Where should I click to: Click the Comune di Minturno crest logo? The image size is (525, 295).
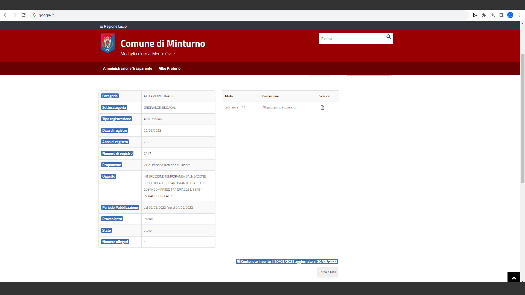[x=107, y=43]
